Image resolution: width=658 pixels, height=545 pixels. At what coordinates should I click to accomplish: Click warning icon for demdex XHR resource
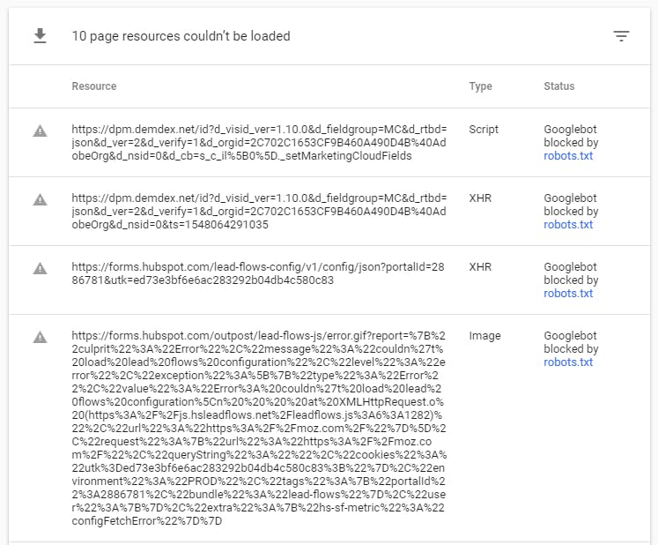point(40,199)
